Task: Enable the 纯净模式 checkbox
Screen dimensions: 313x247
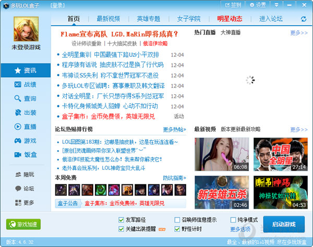Action: pyautogui.click(x=233, y=220)
